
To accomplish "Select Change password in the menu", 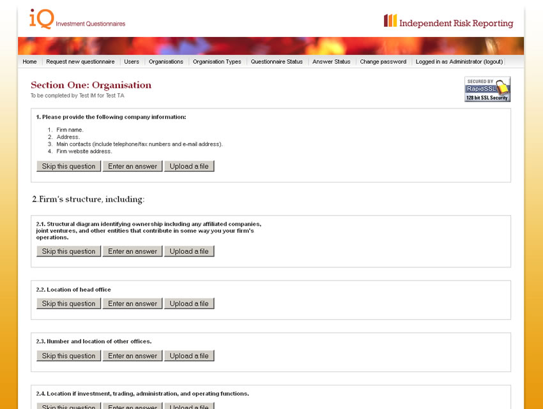I will 383,62.
